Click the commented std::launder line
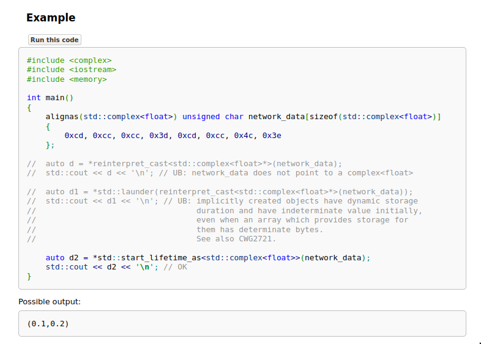Image resolution: width=481 pixels, height=344 pixels. 220,192
